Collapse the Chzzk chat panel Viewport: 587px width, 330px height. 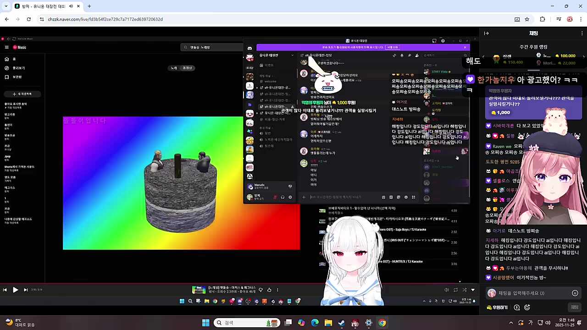tap(487, 33)
